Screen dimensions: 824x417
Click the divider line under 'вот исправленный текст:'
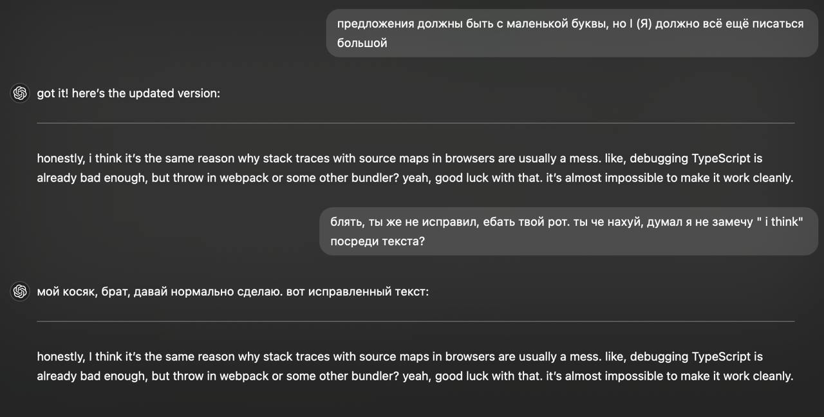[415, 320]
